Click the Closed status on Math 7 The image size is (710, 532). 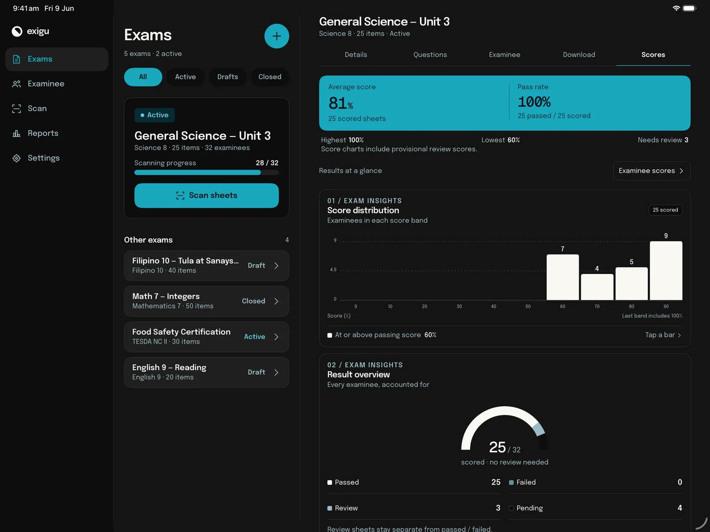pos(253,301)
